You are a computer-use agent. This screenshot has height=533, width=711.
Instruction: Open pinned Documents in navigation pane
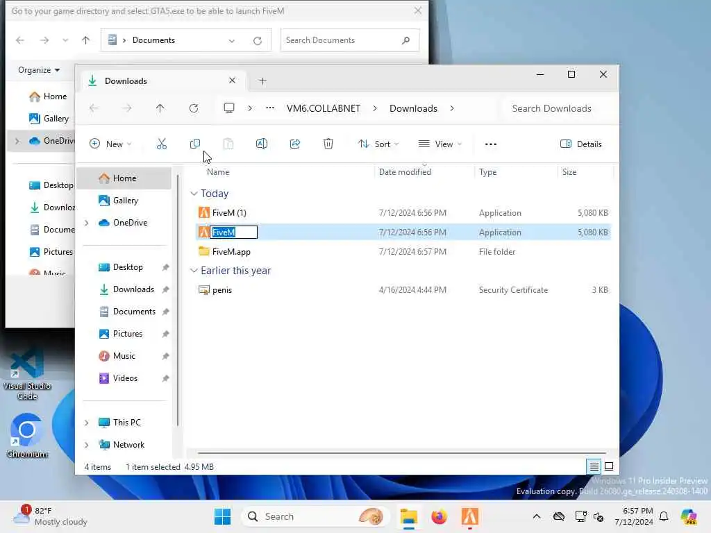pyautogui.click(x=134, y=312)
